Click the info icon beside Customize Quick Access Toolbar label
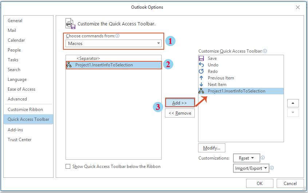 pos(265,51)
